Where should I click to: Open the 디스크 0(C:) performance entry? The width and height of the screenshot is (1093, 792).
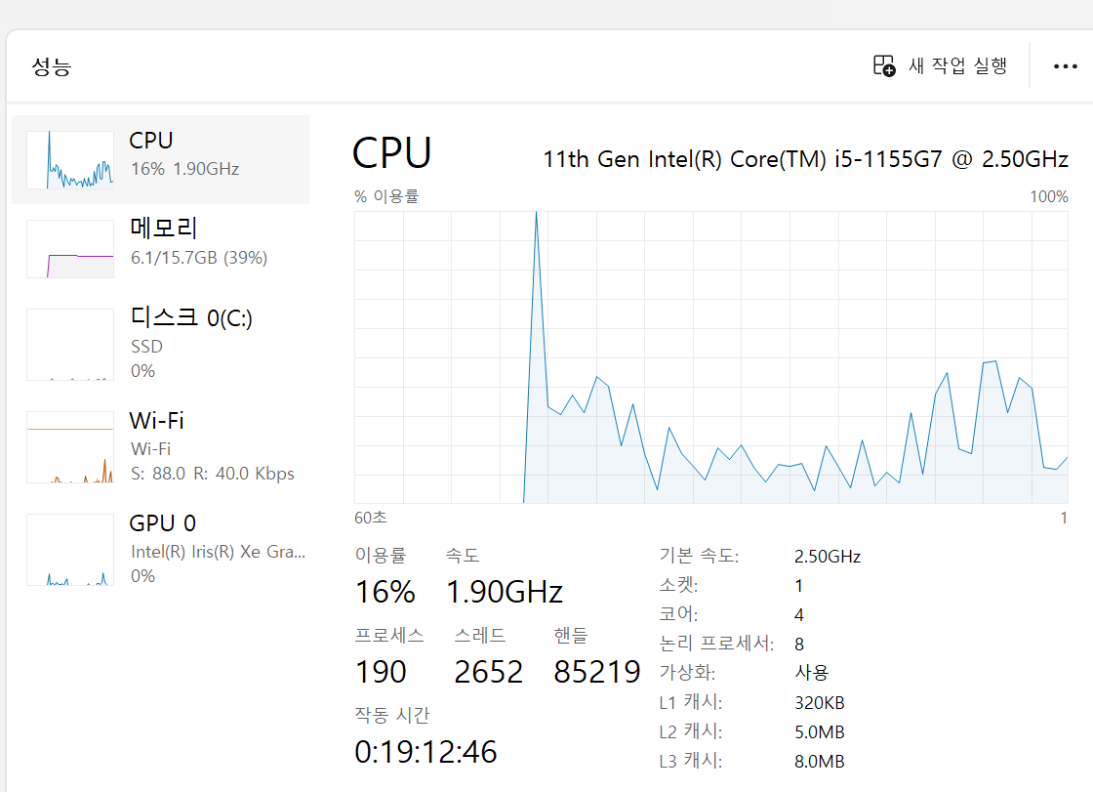point(190,317)
